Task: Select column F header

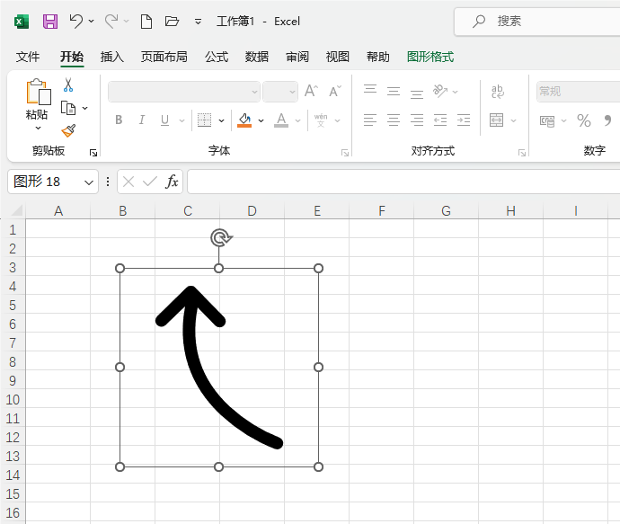Action: tap(382, 211)
